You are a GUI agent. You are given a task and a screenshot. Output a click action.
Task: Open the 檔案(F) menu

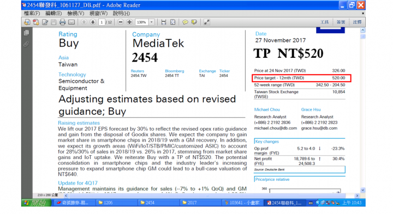[32, 13]
